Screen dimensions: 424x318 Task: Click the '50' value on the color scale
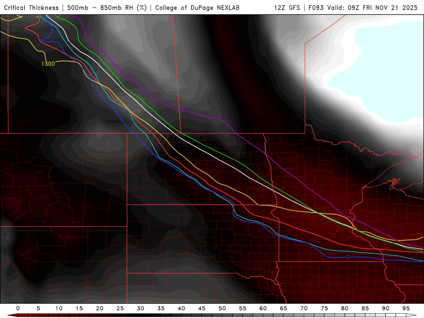point(222,308)
